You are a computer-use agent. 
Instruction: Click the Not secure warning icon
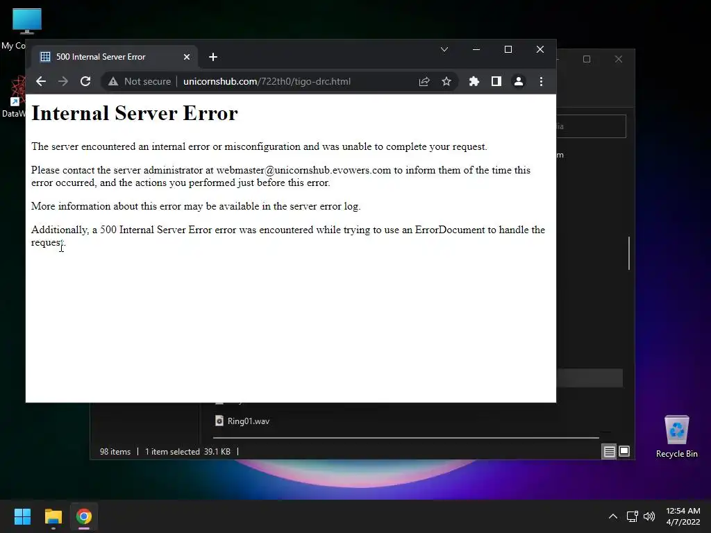click(x=113, y=82)
